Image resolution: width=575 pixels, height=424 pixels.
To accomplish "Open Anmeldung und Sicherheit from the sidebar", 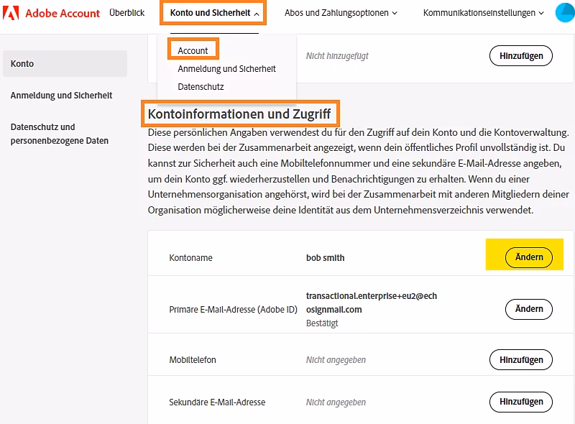I will point(61,95).
